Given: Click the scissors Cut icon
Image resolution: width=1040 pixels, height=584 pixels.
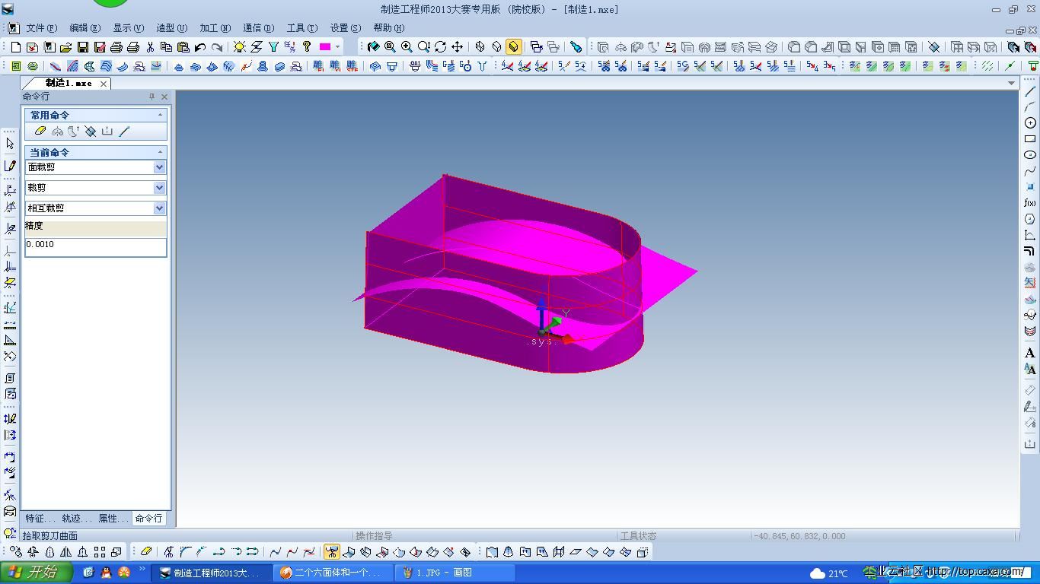Looking at the screenshot, I should coord(150,47).
